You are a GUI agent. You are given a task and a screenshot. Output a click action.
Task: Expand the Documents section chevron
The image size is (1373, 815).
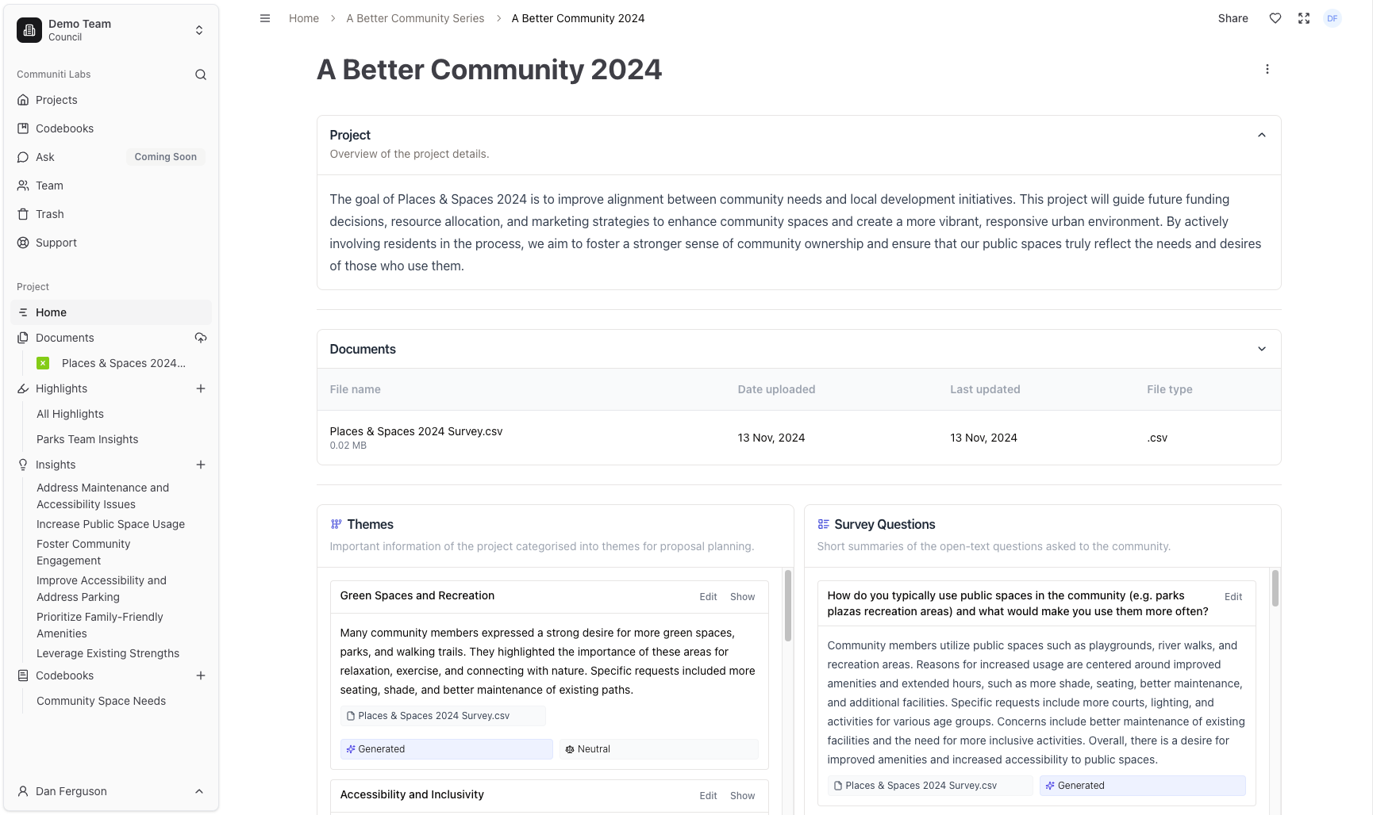(x=1262, y=349)
